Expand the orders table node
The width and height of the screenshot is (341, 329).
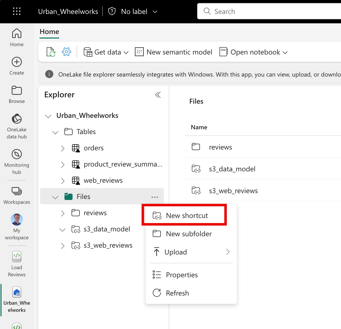click(63, 148)
